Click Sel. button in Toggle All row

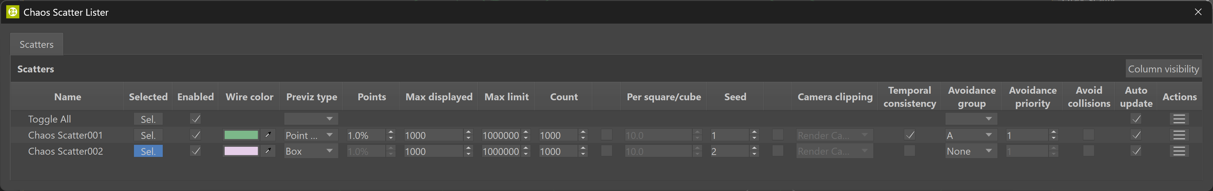point(148,119)
